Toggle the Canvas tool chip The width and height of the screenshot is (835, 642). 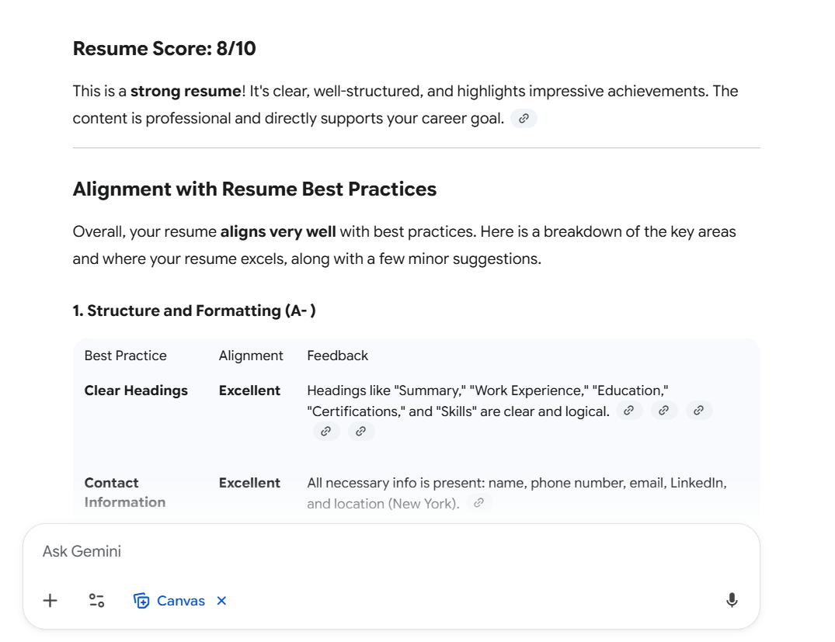coord(170,601)
